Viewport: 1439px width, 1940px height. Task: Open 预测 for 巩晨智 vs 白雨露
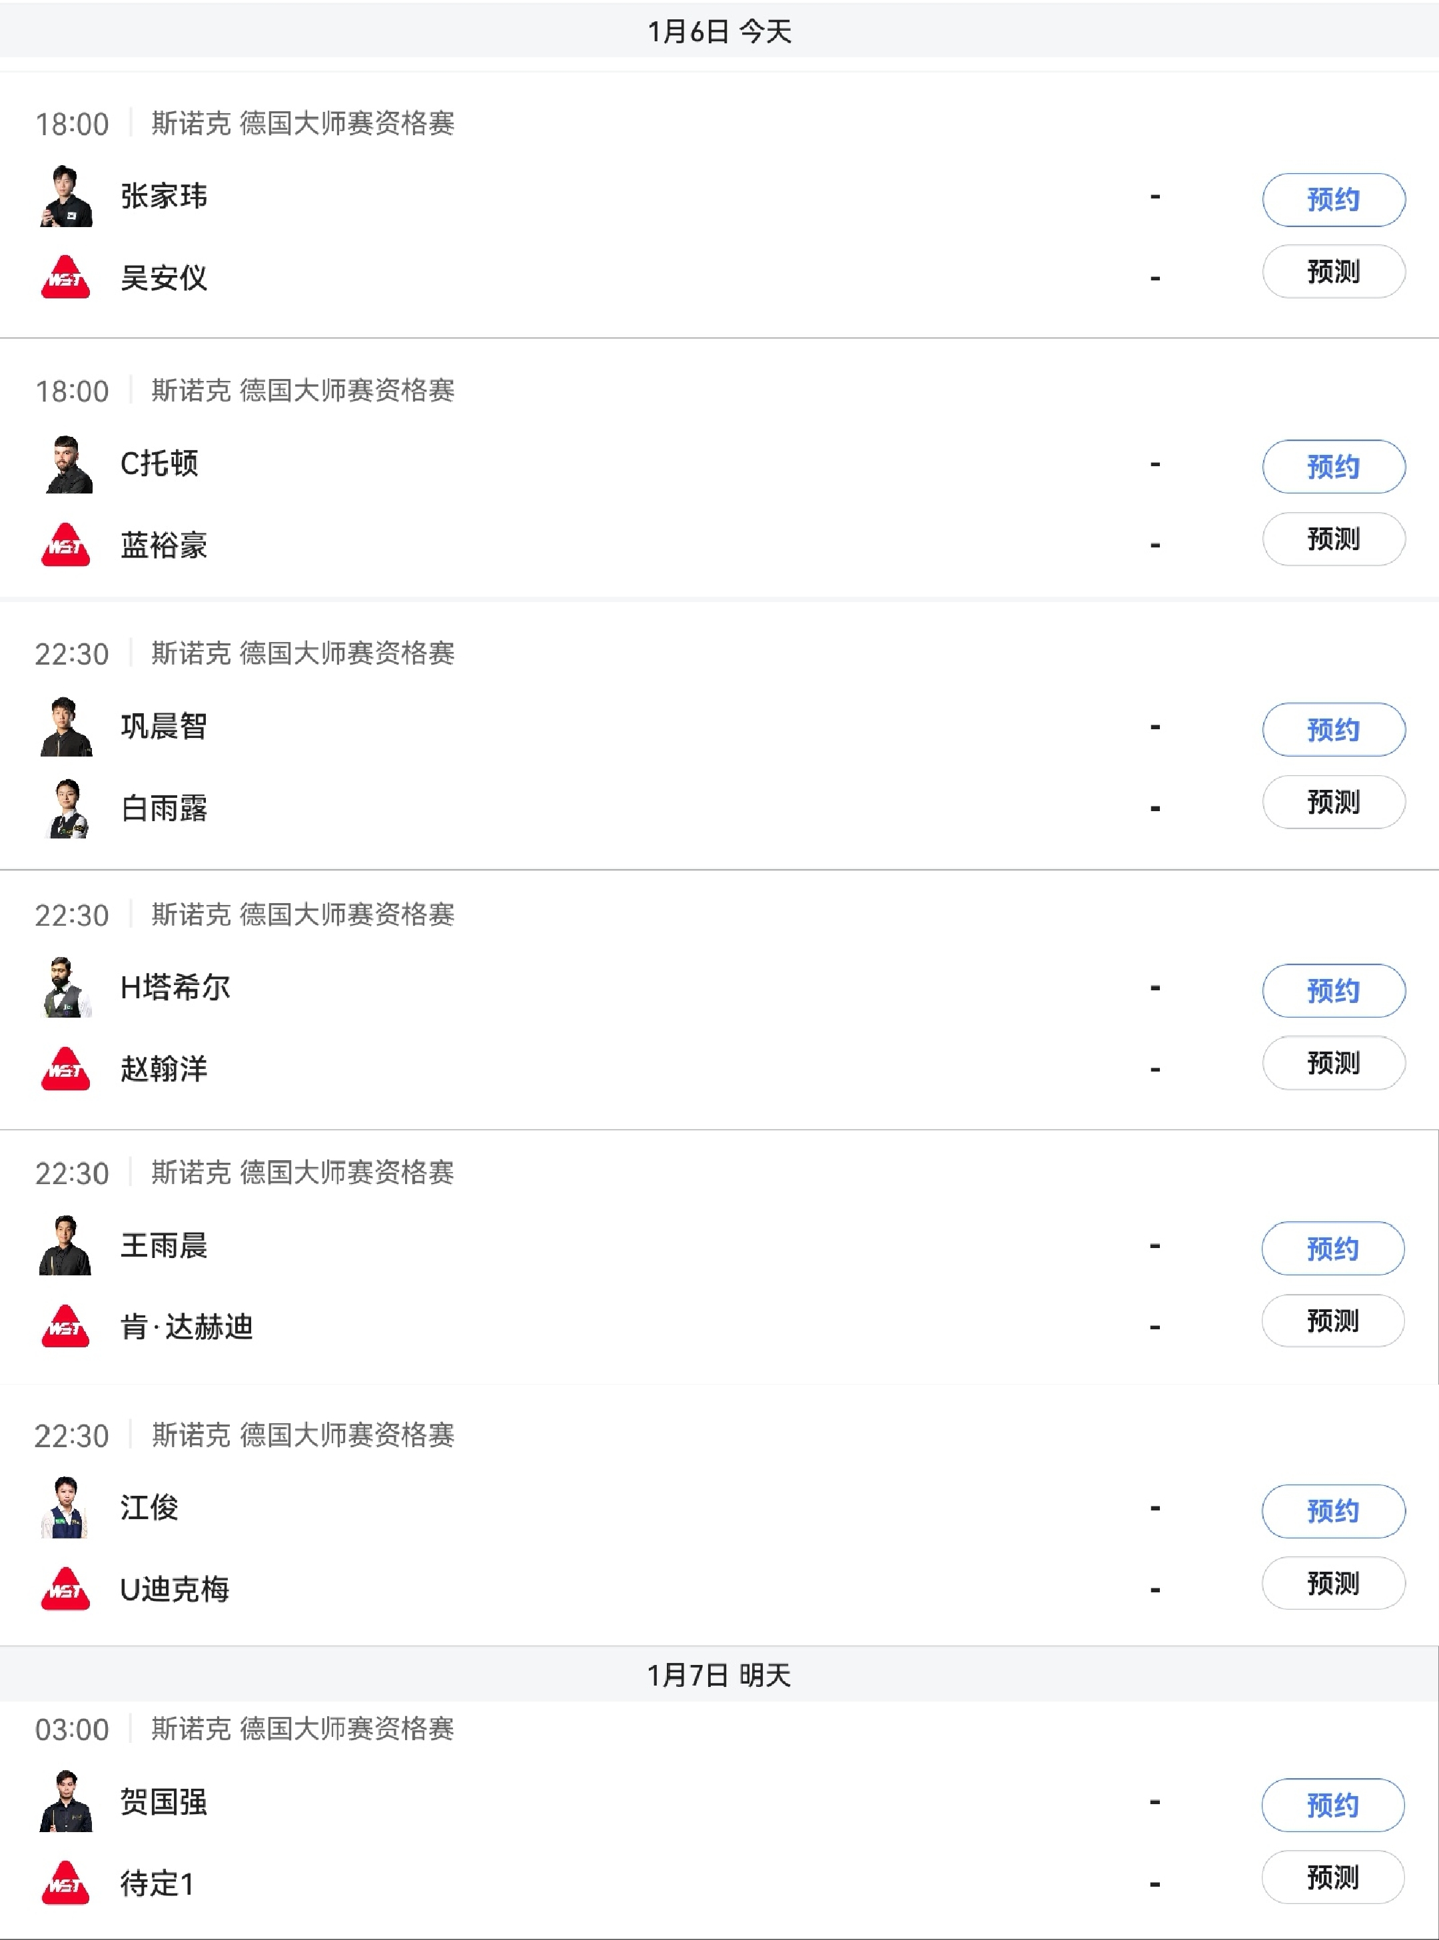click(x=1332, y=802)
